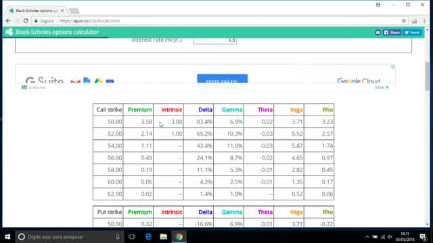Open the Action Center notifications icon
The image size is (433, 243).
423,237
